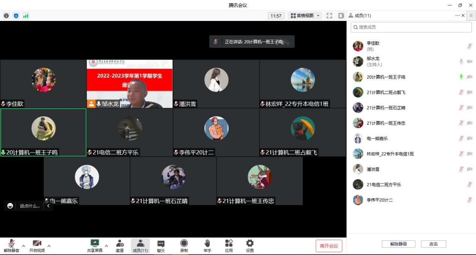Screen dimensions: 476x255
Task: Open the 邀请 invite icon
Action: pyautogui.click(x=120, y=246)
